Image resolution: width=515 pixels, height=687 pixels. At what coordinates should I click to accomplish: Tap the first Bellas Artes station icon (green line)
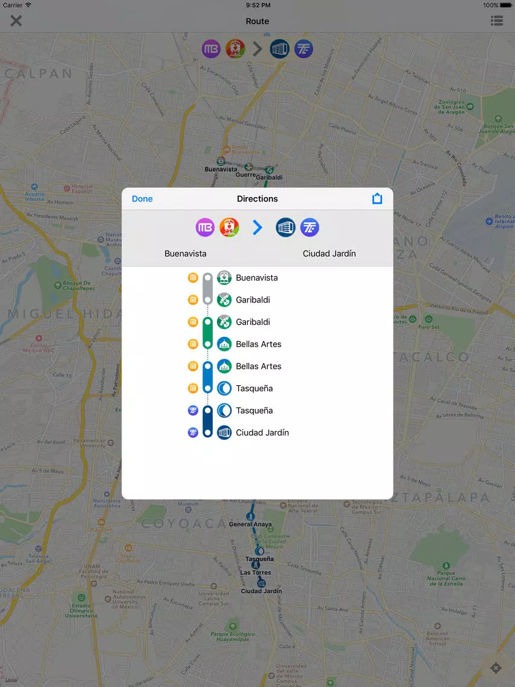point(224,344)
